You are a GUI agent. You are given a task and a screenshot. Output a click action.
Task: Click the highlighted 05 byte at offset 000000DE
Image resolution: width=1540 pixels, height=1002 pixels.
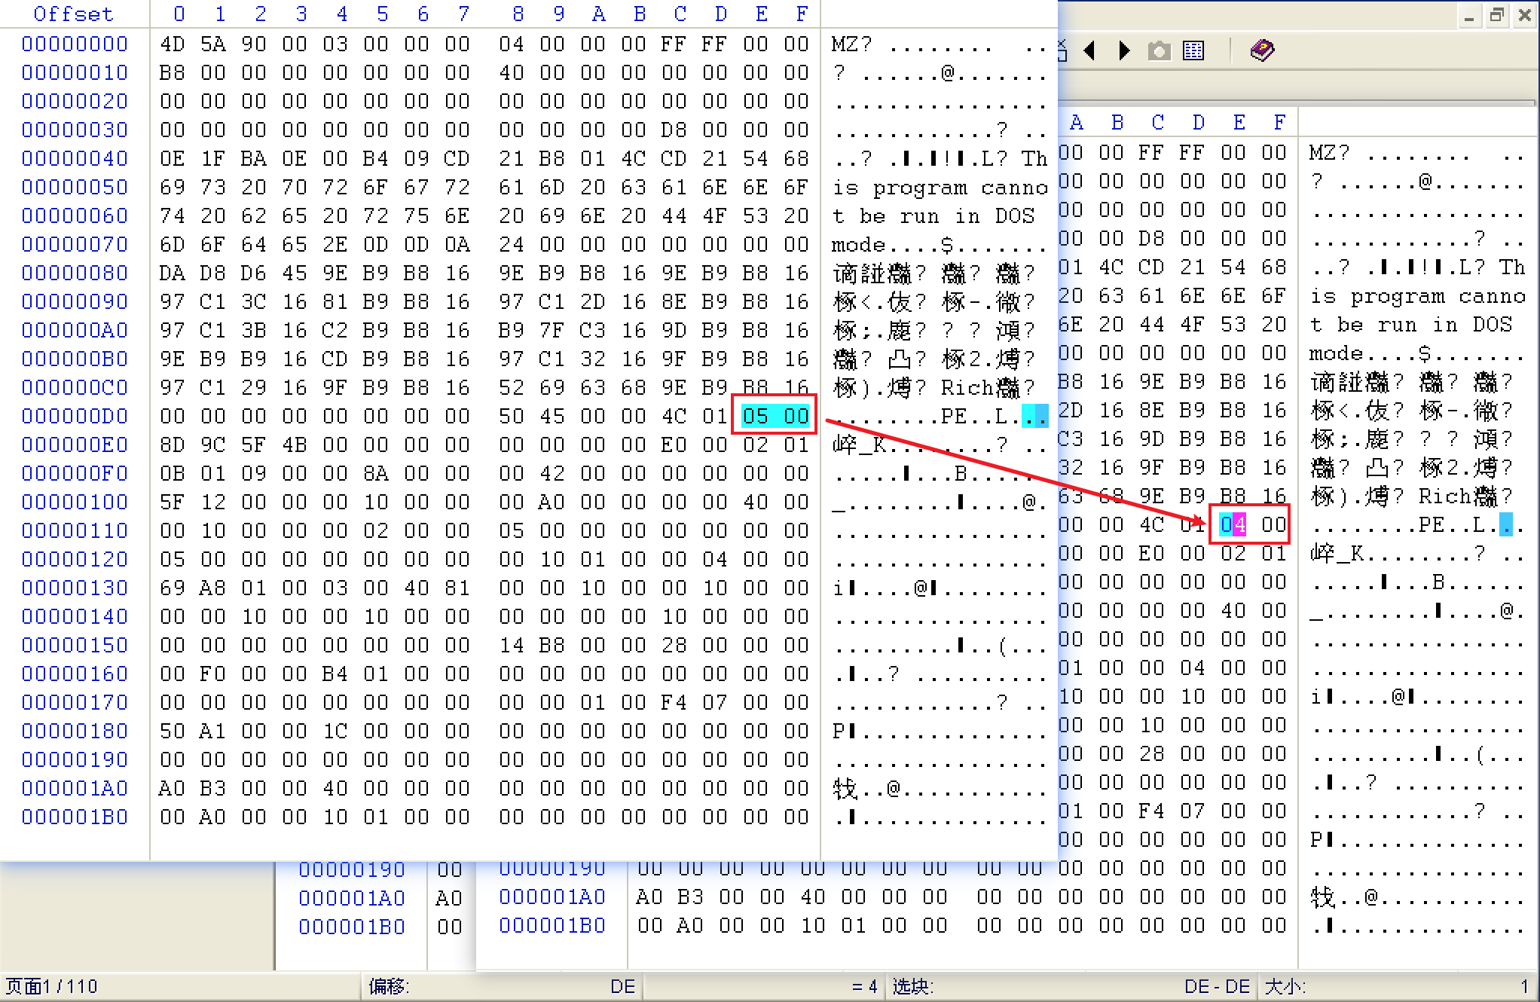[x=756, y=416]
